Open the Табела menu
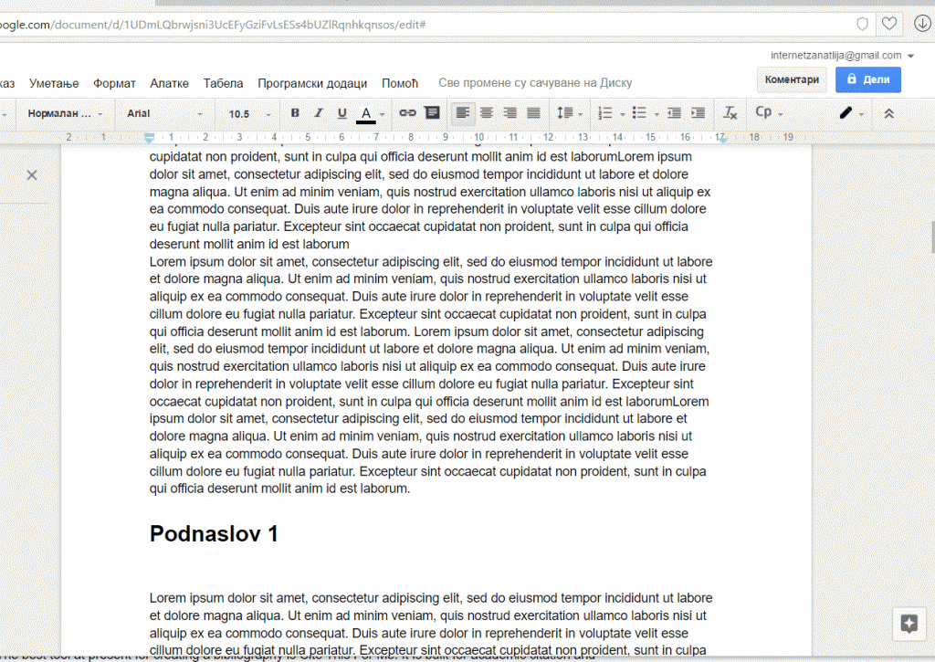Viewport: 935px width, 662px height. point(223,83)
